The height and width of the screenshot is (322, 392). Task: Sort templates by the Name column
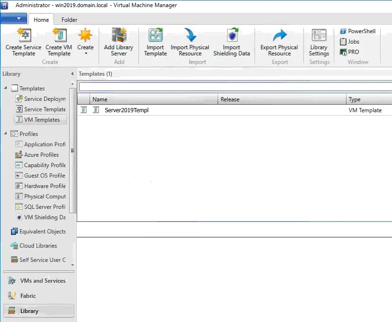click(154, 99)
